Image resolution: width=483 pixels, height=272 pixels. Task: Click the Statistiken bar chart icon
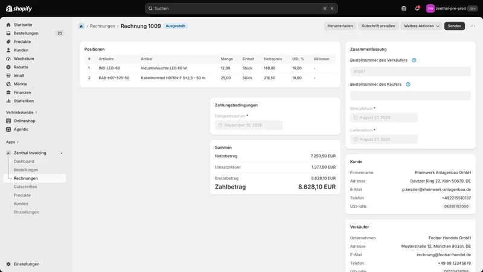8,101
